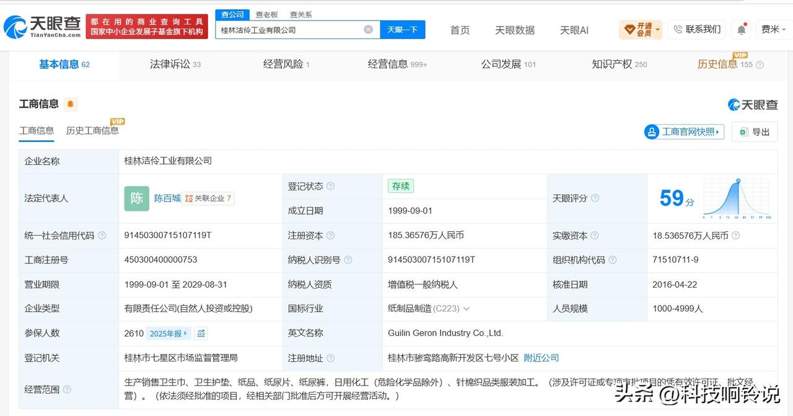The image size is (793, 416).
Task: Click help icon beside 注册地址
Action: (x=330, y=358)
